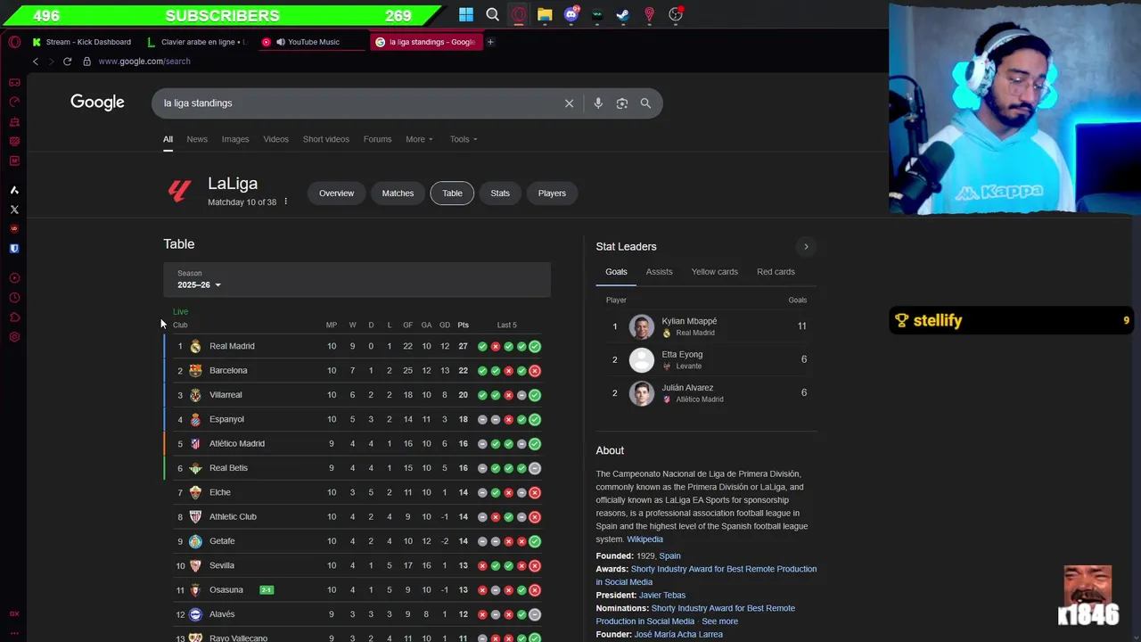Click See more in Nominations

point(719,621)
